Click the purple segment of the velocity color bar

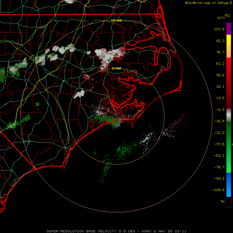point(229,29)
